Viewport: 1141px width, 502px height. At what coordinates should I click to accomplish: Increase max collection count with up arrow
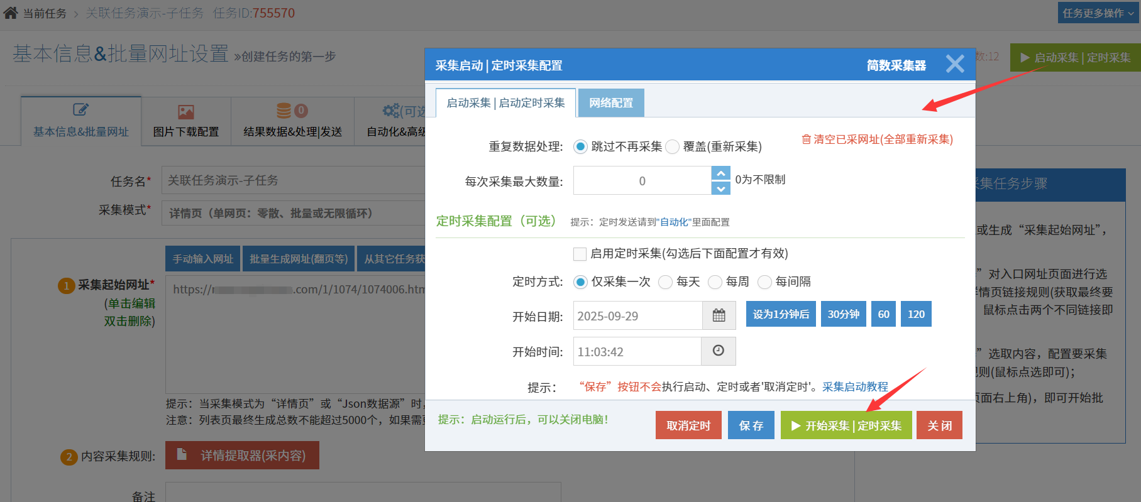[x=721, y=173]
